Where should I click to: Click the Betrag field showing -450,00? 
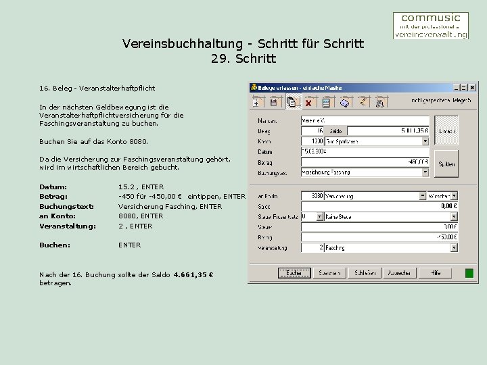click(365, 162)
